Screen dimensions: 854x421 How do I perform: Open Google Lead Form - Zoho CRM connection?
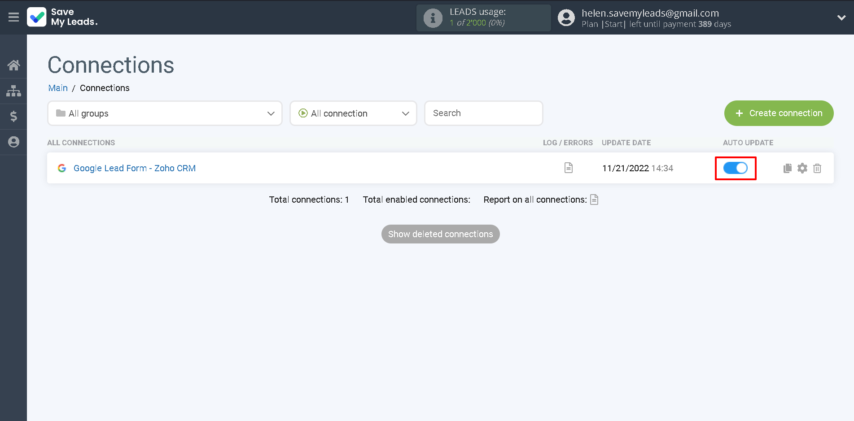(x=135, y=168)
